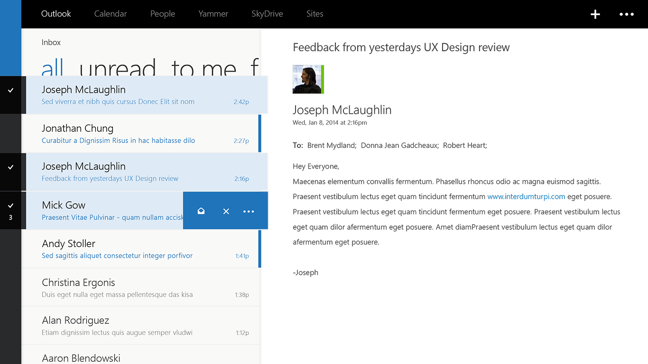The width and height of the screenshot is (648, 364).
Task: Go to the People tab
Action: pos(163,14)
